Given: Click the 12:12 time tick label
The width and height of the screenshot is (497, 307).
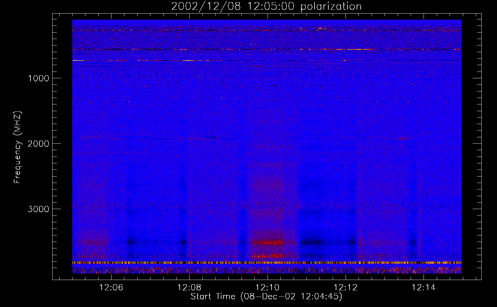Looking at the screenshot, I should 346,288.
